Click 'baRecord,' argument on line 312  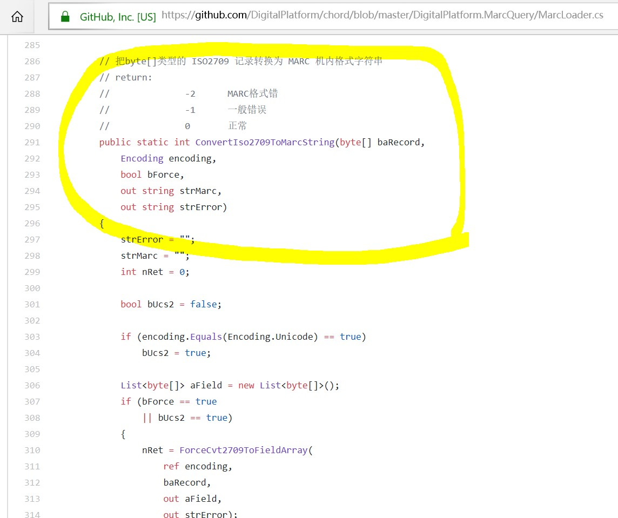pyautogui.click(x=187, y=482)
